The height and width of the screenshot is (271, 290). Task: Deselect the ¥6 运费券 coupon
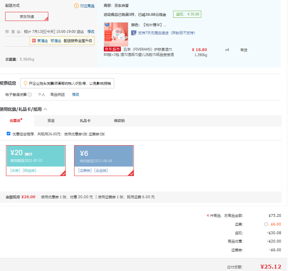(x=104, y=161)
